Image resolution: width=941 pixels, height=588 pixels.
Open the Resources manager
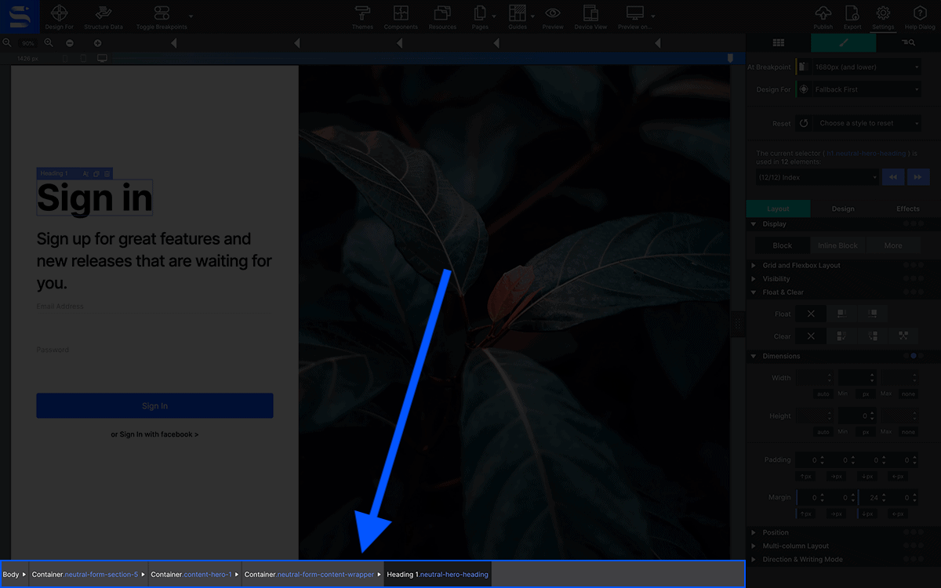pos(442,13)
